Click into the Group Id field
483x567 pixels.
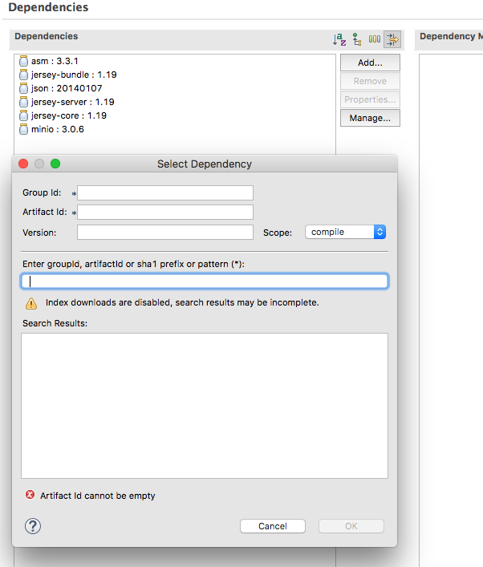[x=165, y=192]
